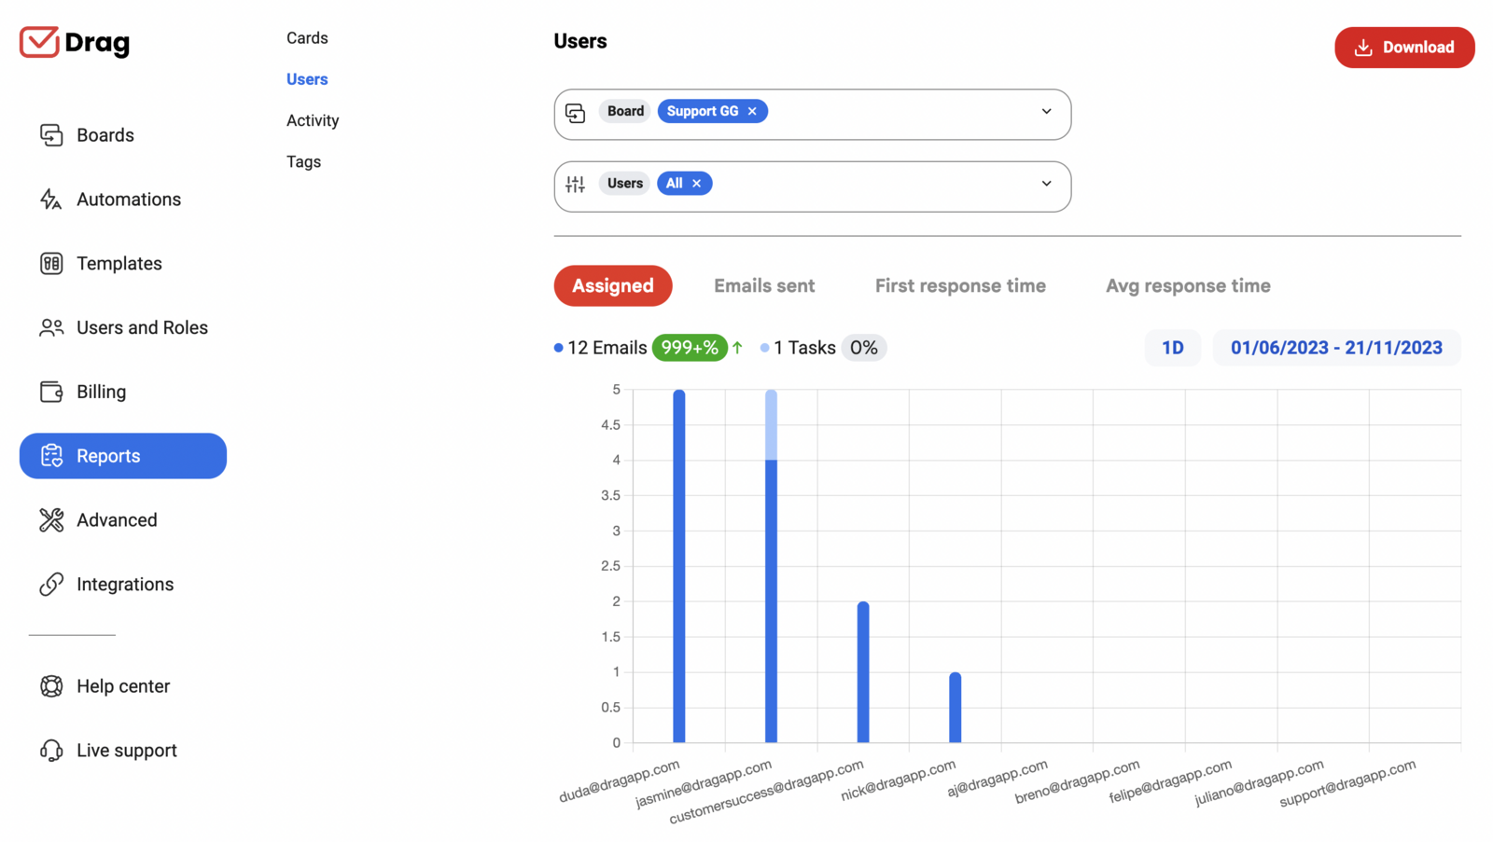This screenshot has height=842, width=1493.
Task: Click the felipe@dragapp.com axis label
Action: 1170,781
